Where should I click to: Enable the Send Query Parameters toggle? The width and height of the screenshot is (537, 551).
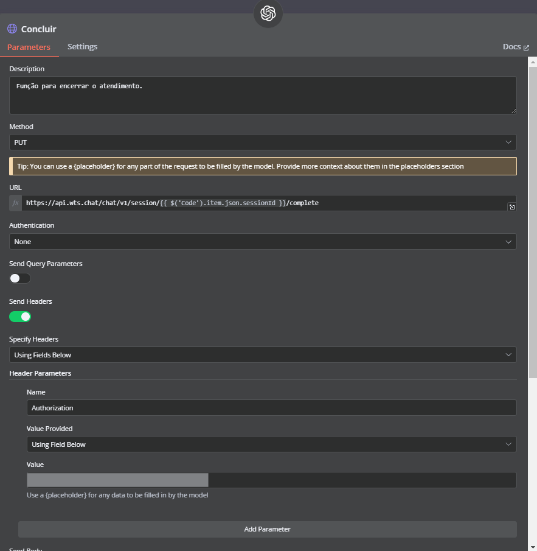20,278
